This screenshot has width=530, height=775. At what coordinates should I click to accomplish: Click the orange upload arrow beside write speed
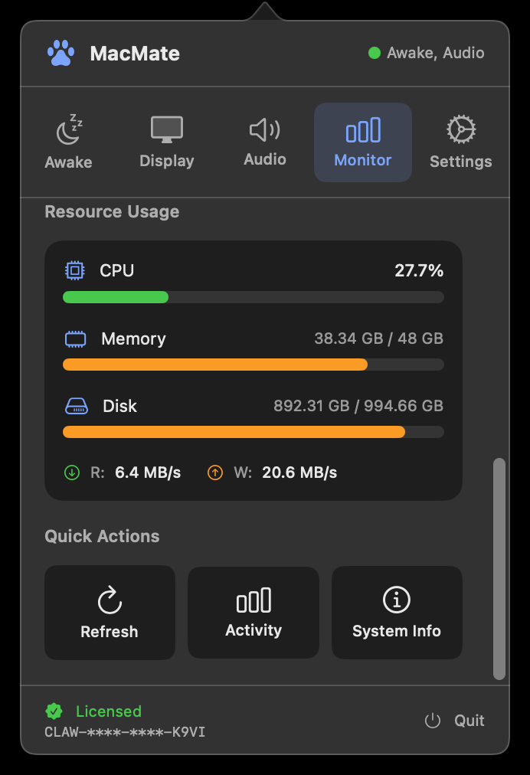pyautogui.click(x=214, y=472)
